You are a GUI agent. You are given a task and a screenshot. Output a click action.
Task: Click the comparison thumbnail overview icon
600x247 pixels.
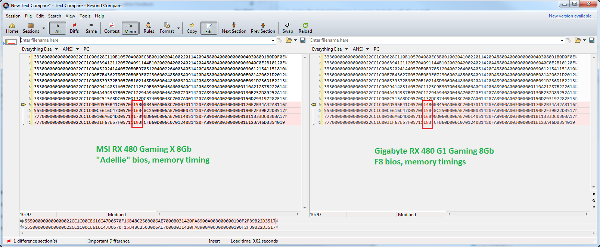[10, 42]
